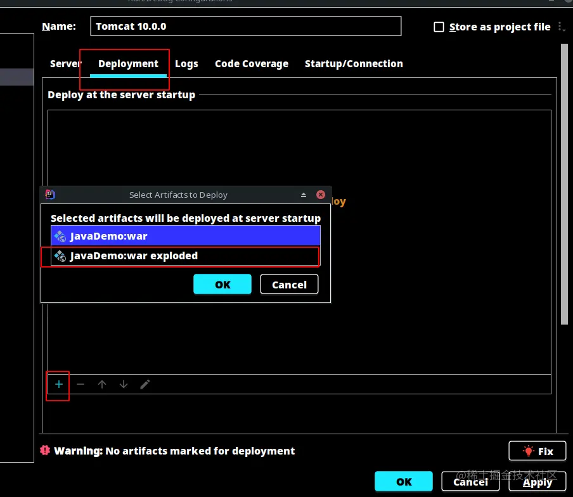Click the IntelliJ icon in Select Artifacts dialog
Screen dimensions: 573x497
(50, 195)
